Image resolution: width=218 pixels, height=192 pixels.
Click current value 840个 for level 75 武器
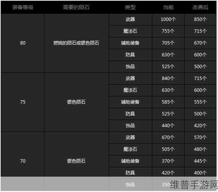(x=168, y=78)
